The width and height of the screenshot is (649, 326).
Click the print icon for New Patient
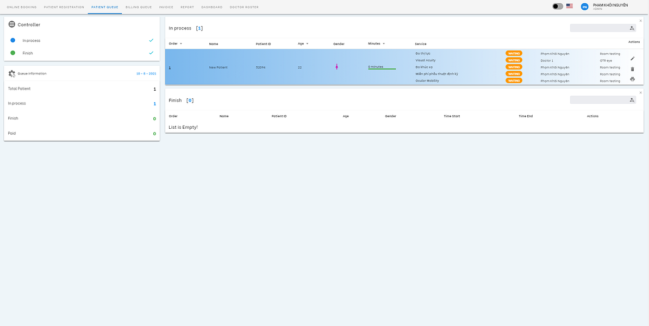tap(633, 79)
